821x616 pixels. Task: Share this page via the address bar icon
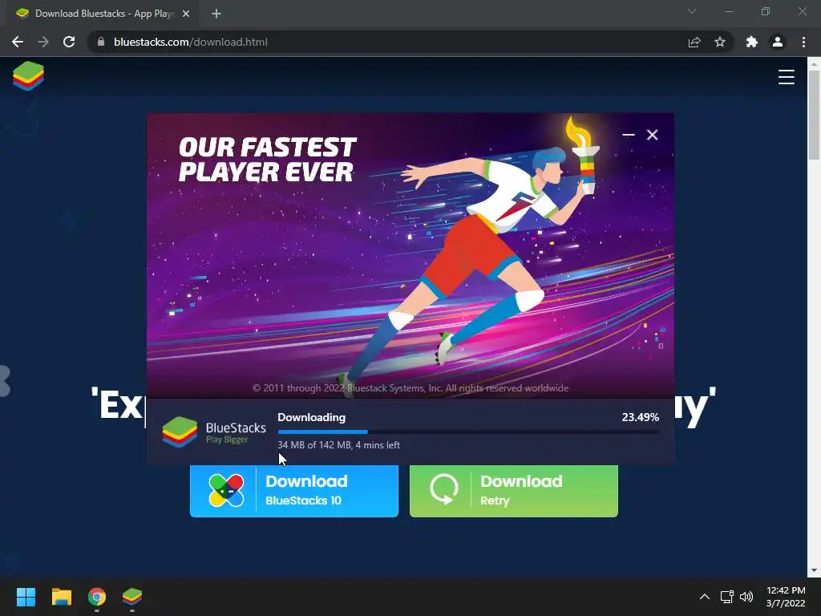(694, 42)
